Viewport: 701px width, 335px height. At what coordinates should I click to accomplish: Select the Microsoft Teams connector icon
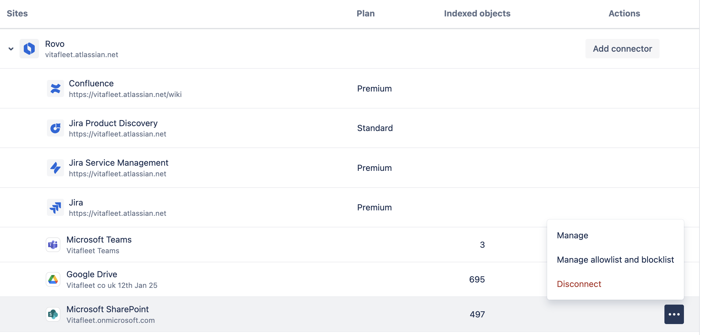pos(52,244)
